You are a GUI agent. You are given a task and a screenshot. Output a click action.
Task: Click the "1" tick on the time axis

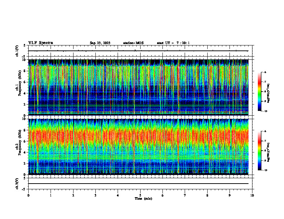[x=51, y=195]
